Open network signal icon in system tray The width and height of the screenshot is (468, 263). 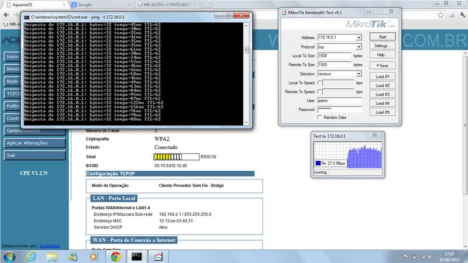(422, 257)
